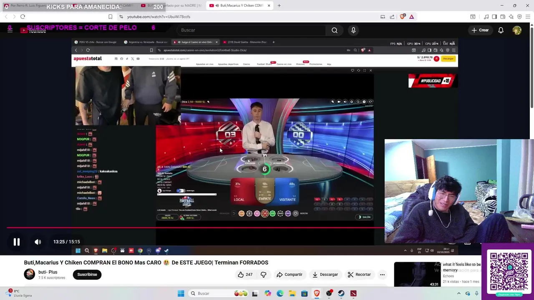Open the Crear create menu
This screenshot has width=534, height=300.
tap(480, 30)
